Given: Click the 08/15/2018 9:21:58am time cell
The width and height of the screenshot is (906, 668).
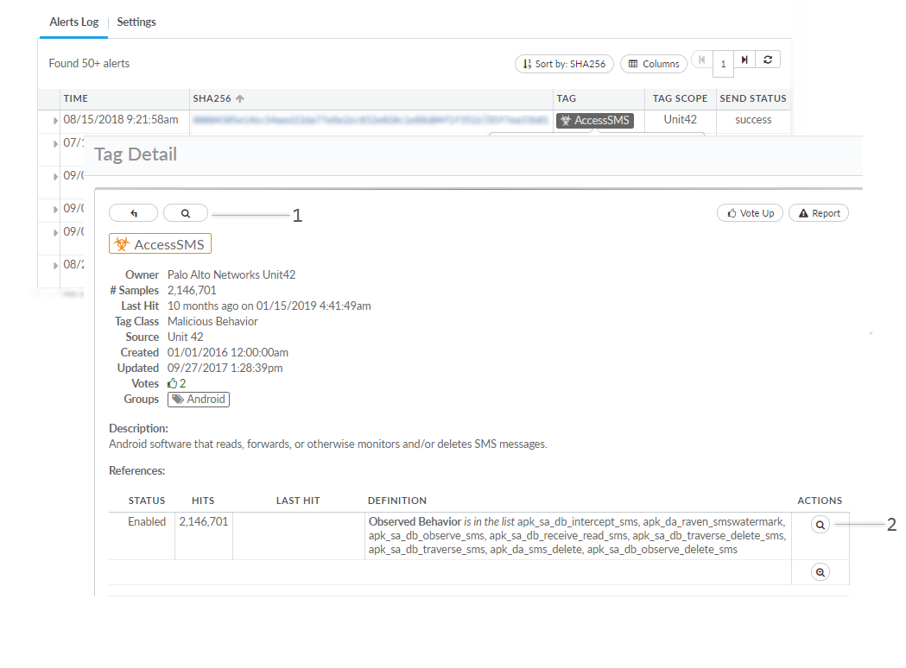Looking at the screenshot, I should click(x=121, y=119).
